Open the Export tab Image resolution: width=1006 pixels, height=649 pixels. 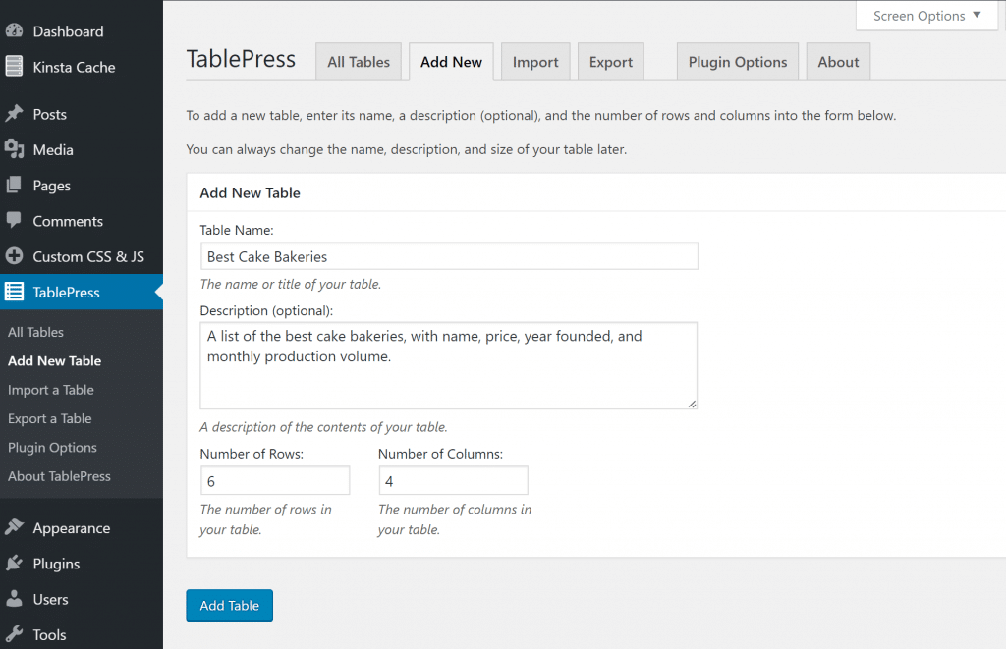coord(610,61)
